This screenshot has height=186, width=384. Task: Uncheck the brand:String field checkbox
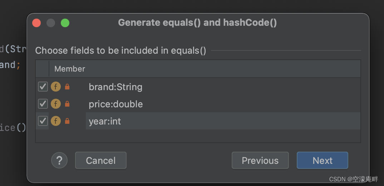pos(43,87)
